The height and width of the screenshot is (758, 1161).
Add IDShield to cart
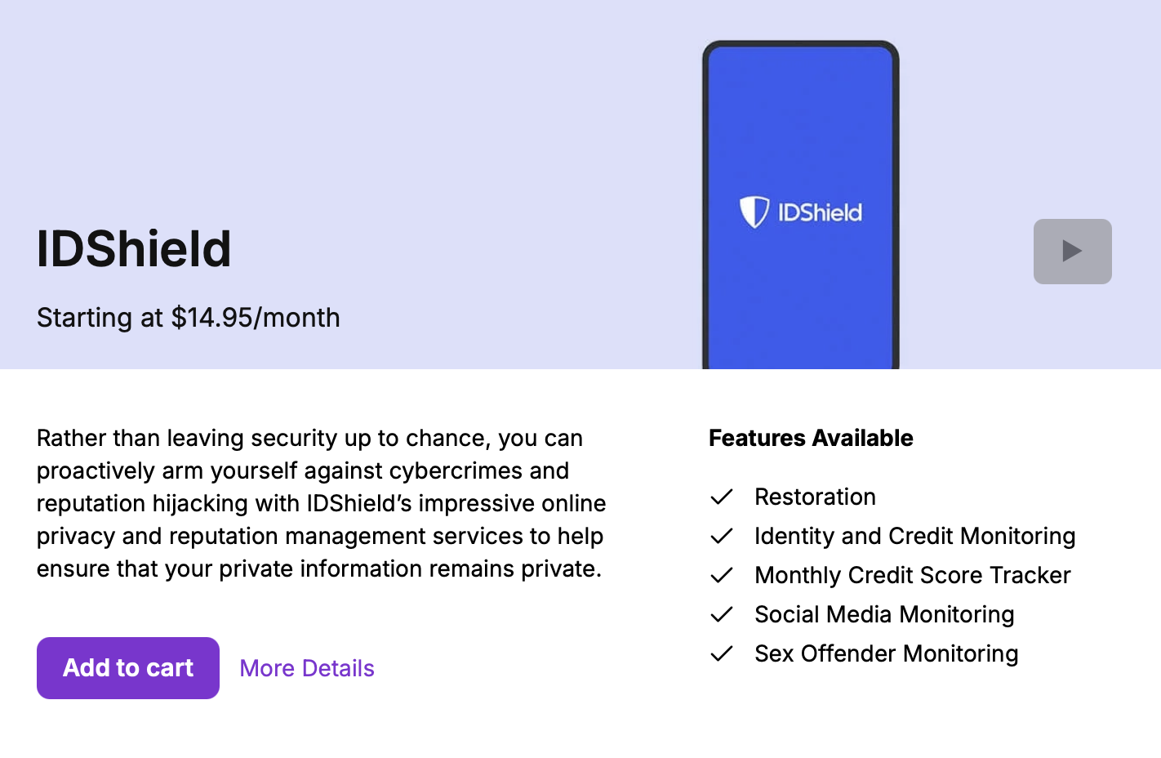tap(128, 668)
